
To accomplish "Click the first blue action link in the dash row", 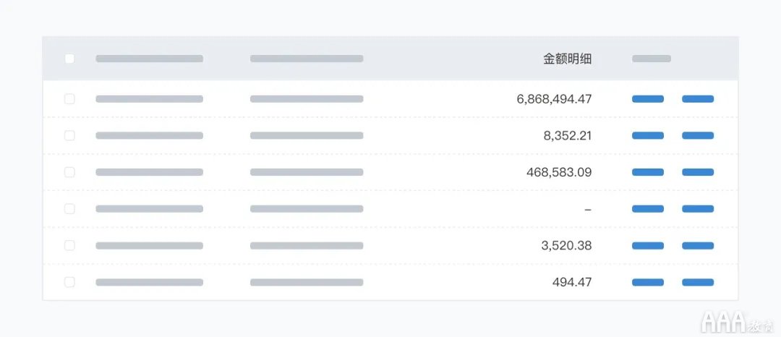I will pos(647,208).
